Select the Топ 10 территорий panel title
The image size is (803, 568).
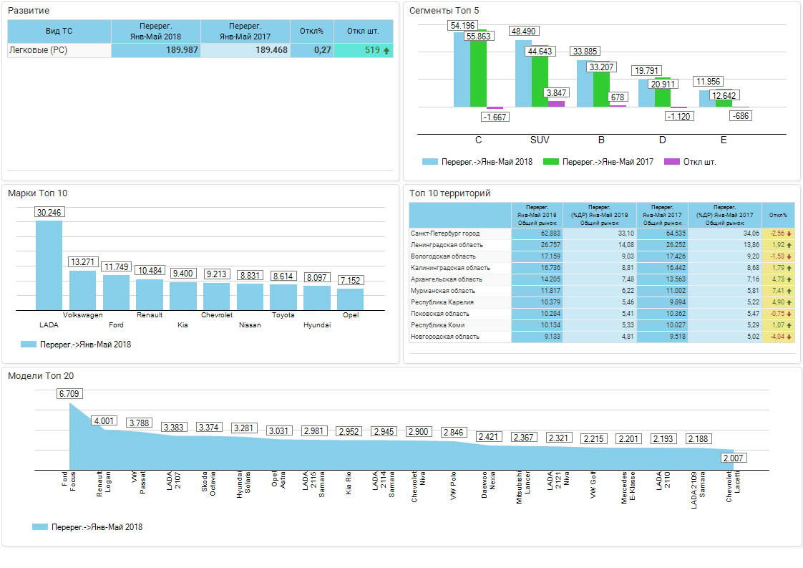[449, 193]
